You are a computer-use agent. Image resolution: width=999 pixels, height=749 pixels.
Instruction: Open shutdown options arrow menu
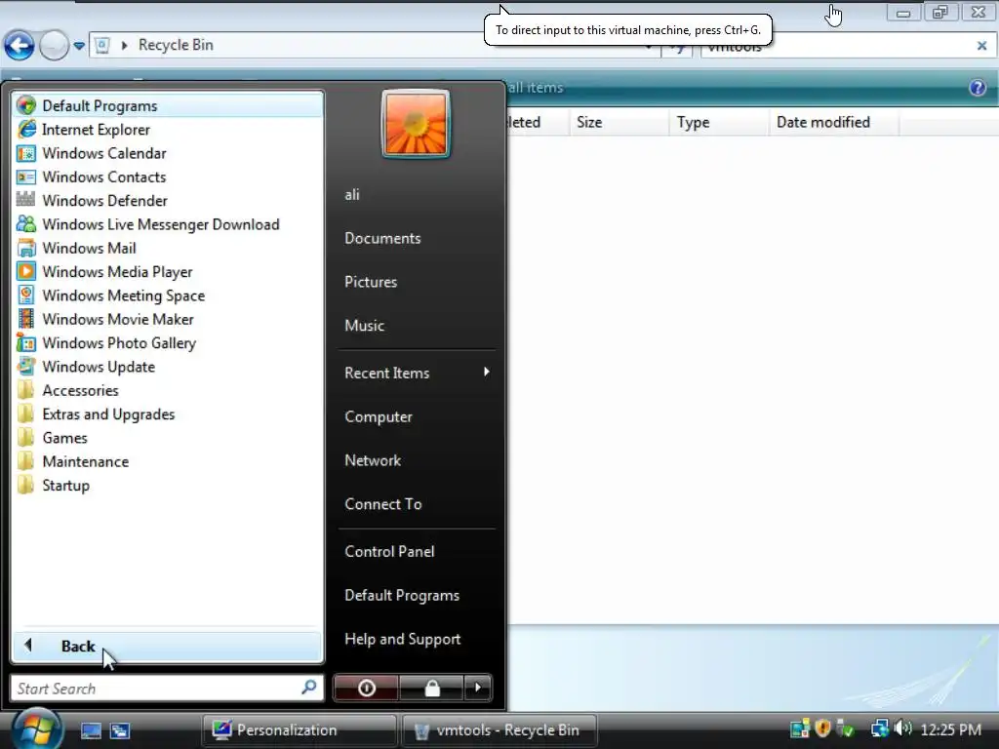pos(478,688)
